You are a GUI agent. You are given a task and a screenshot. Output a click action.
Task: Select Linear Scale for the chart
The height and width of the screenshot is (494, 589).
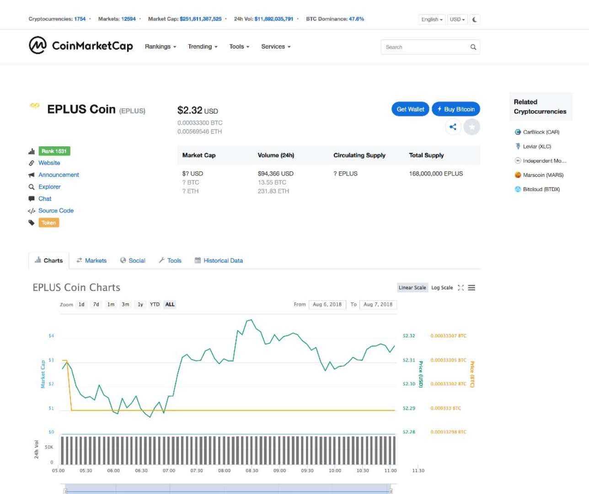(412, 288)
